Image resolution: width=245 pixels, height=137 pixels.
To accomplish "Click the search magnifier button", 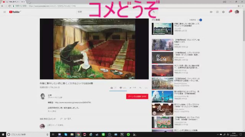I will point(154,12).
